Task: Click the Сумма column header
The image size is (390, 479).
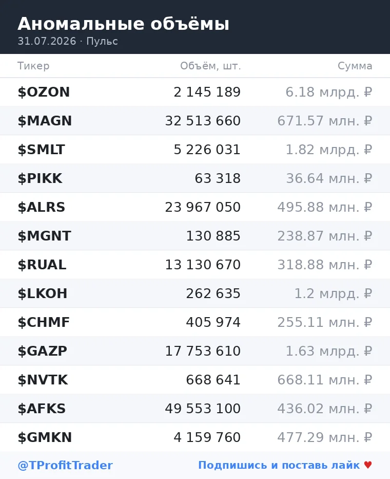Action: (x=355, y=66)
